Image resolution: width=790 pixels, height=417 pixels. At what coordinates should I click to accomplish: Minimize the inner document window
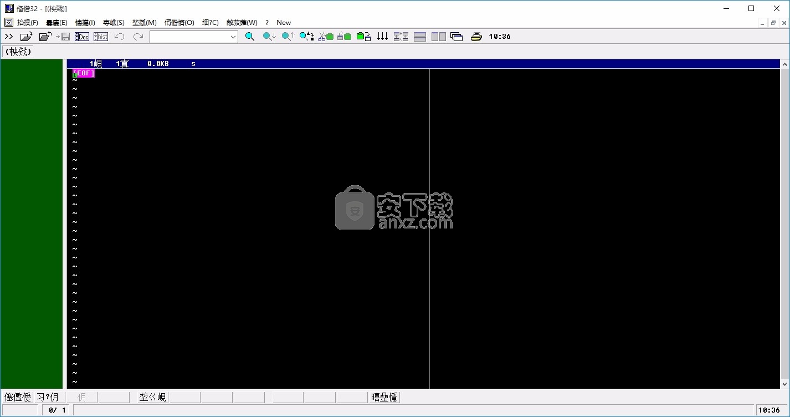(763, 23)
